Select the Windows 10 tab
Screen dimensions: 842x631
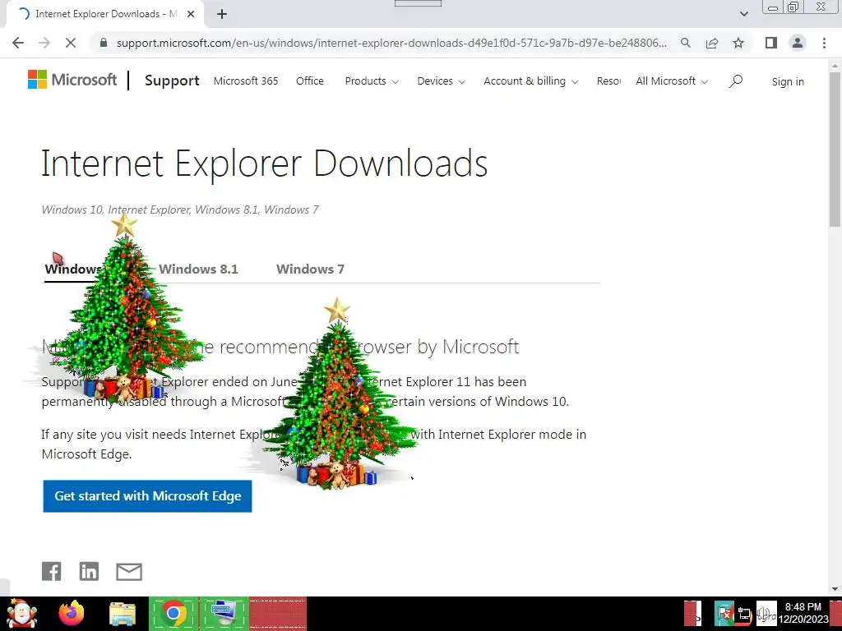point(72,269)
